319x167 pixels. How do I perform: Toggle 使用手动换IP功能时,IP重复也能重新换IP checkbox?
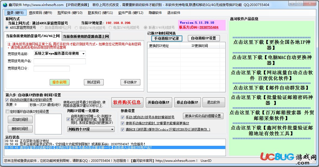tap(122, 123)
